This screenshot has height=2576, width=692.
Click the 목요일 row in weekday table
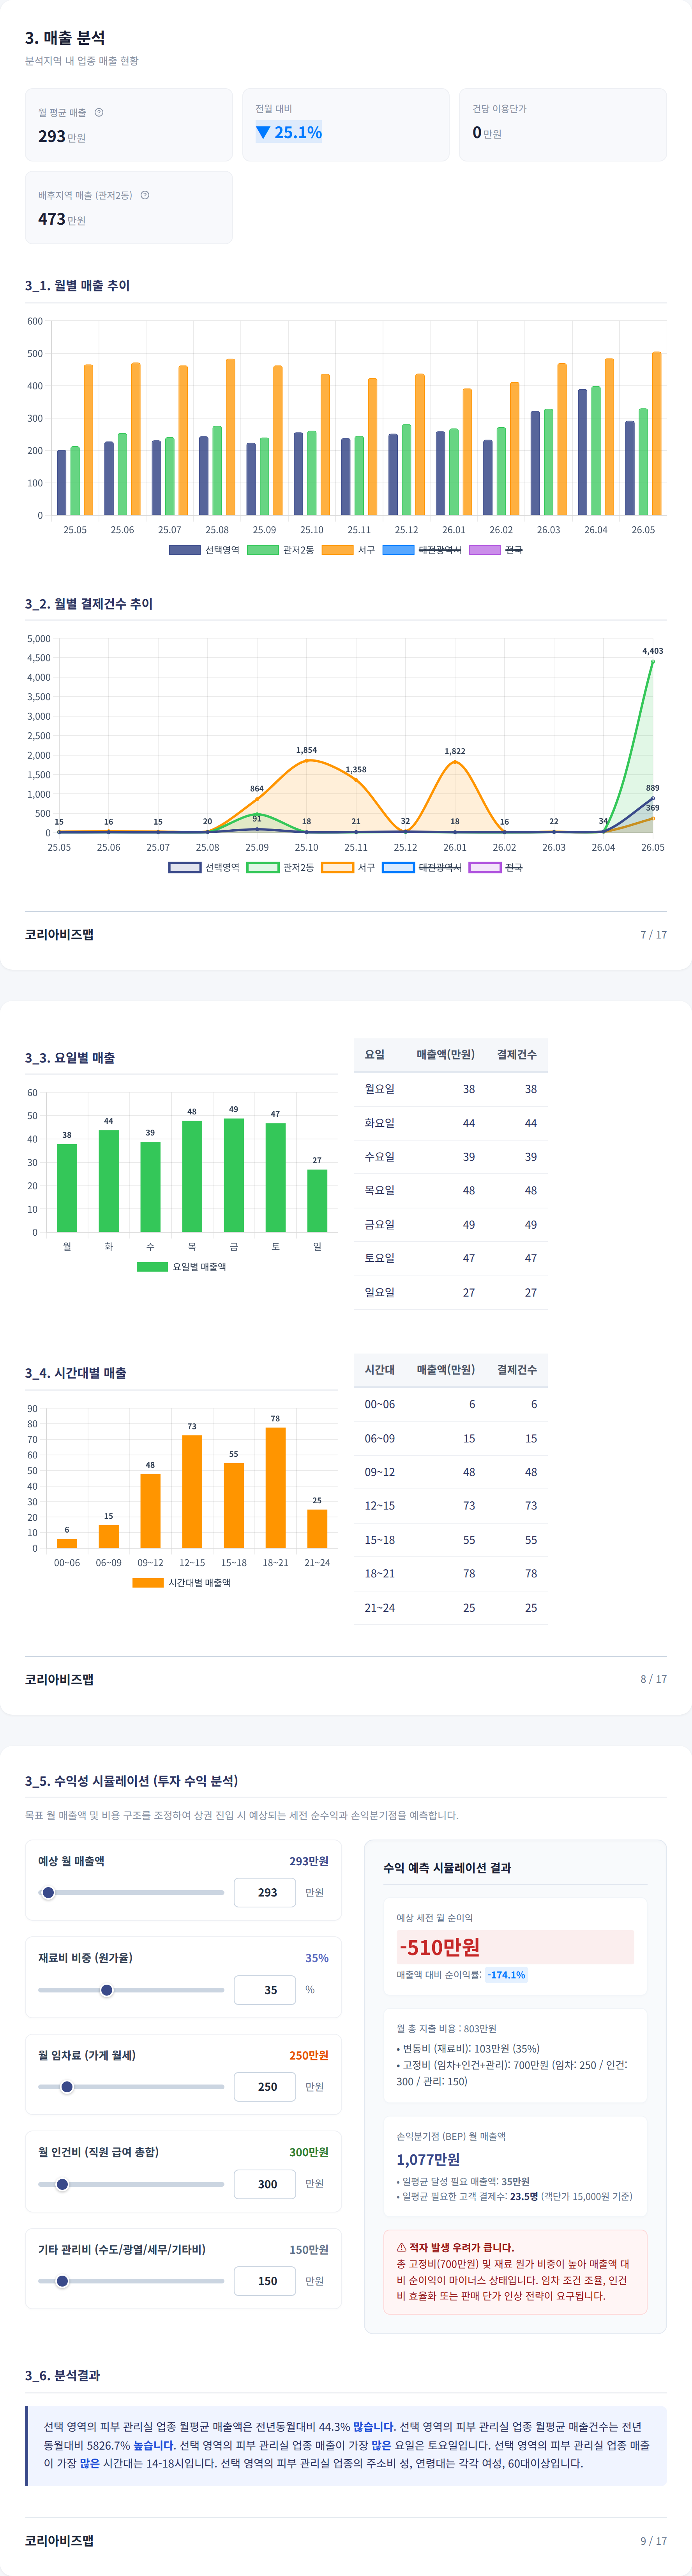(x=450, y=1191)
